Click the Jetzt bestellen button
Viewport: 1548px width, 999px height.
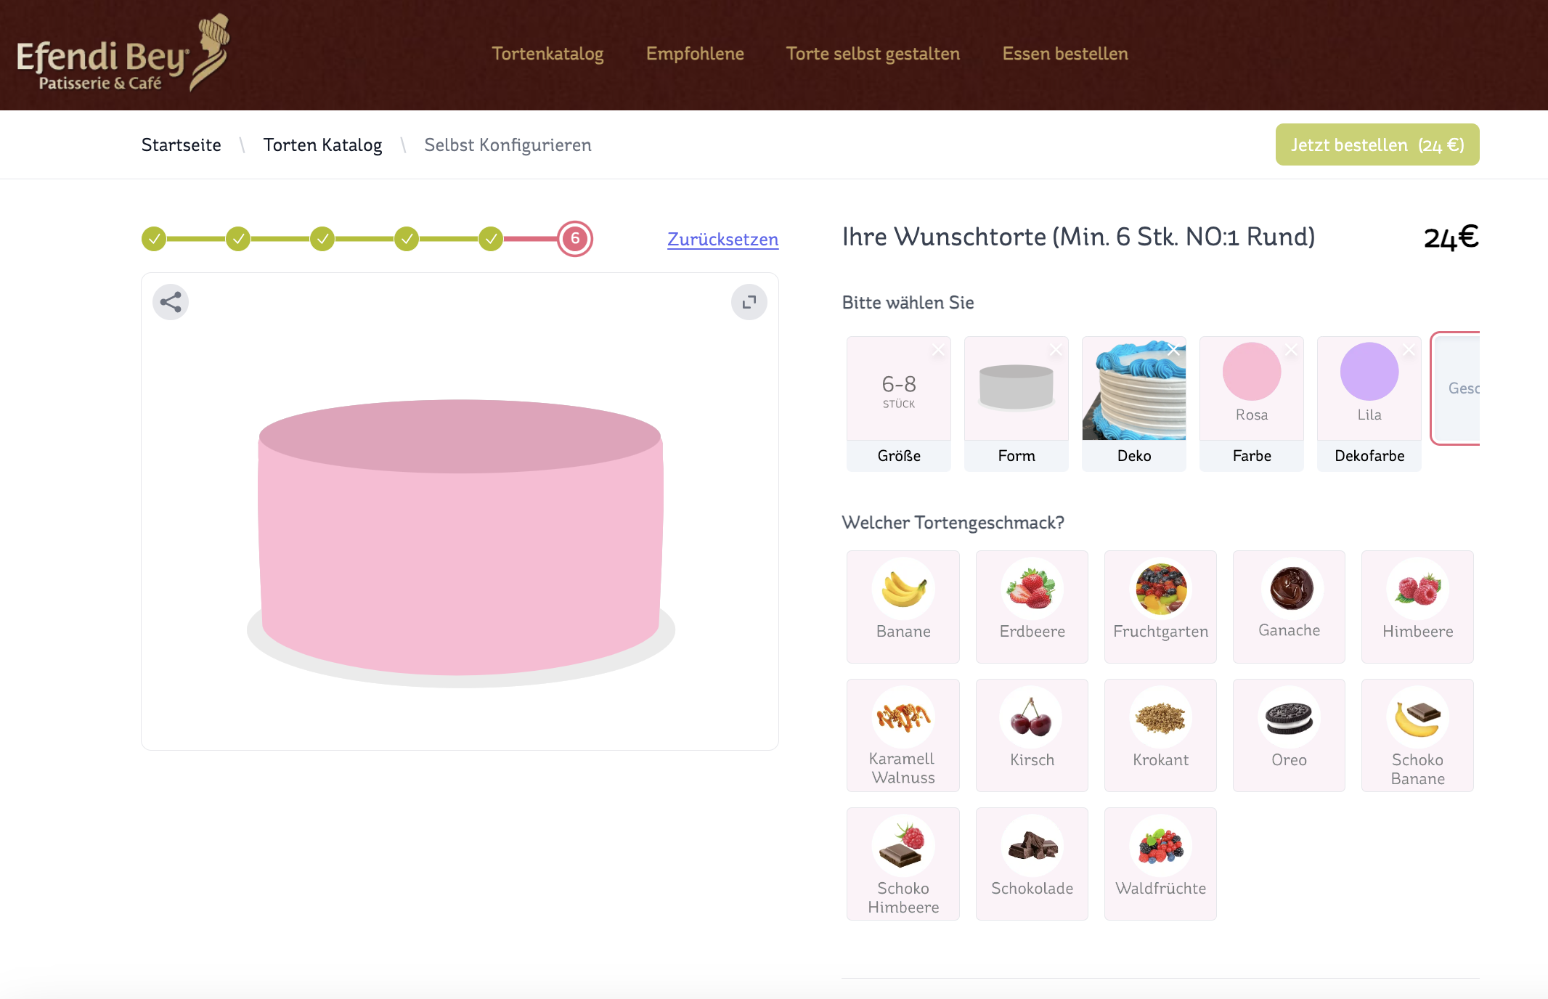pos(1377,144)
